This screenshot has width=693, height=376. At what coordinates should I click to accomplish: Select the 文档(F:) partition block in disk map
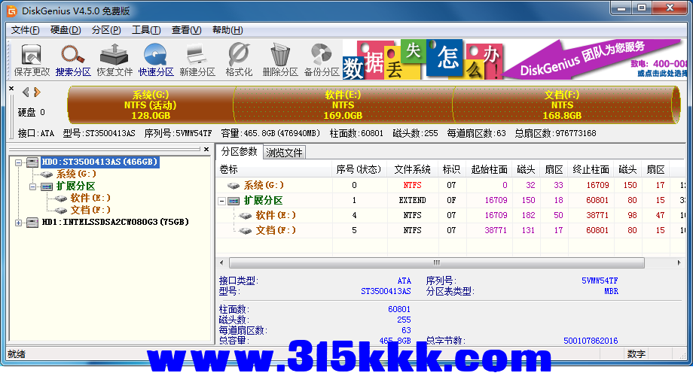click(562, 105)
